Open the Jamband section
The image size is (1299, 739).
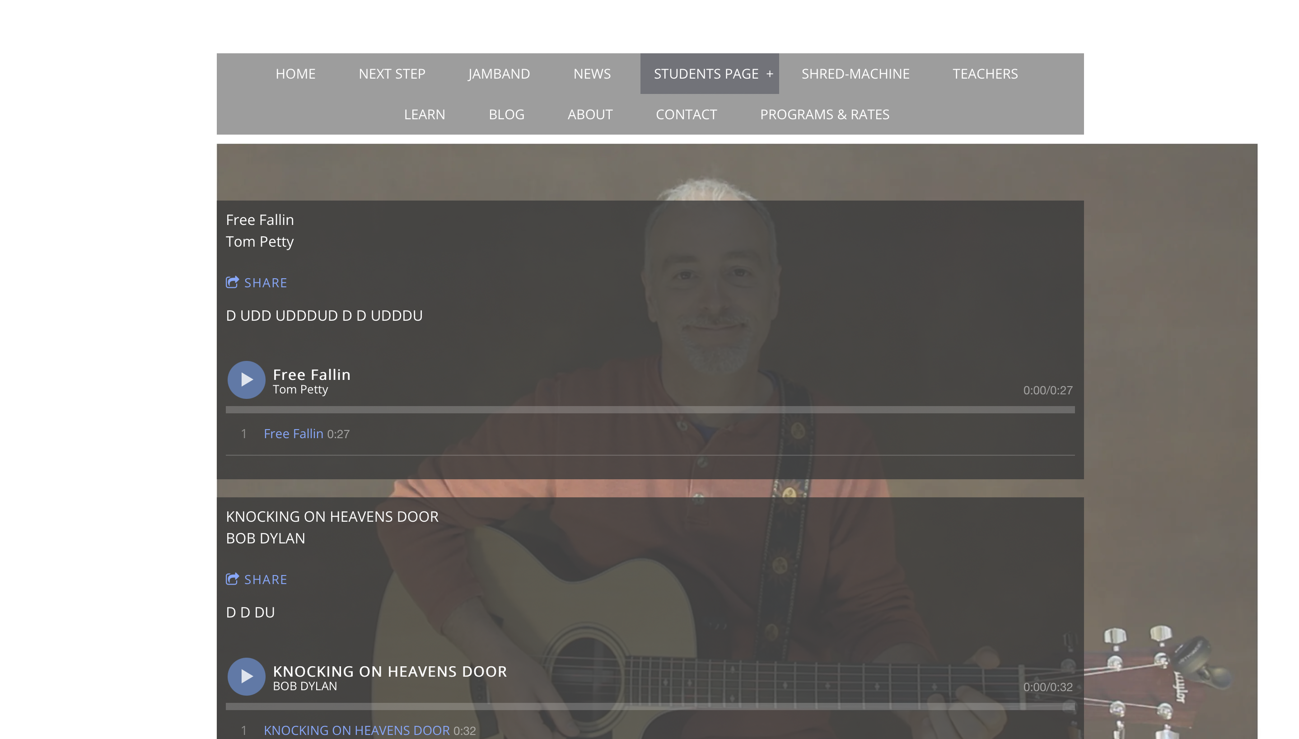click(x=499, y=74)
